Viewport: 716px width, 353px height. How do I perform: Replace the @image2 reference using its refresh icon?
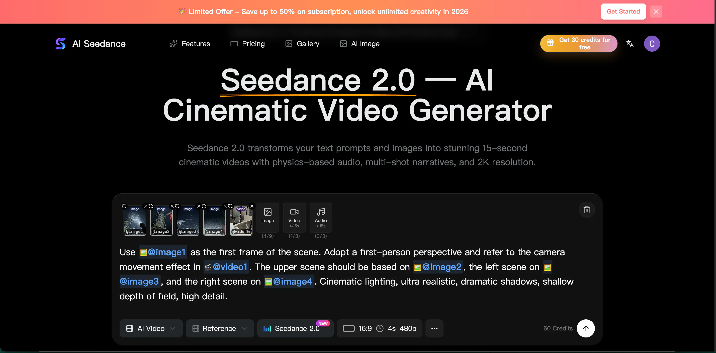(151, 206)
